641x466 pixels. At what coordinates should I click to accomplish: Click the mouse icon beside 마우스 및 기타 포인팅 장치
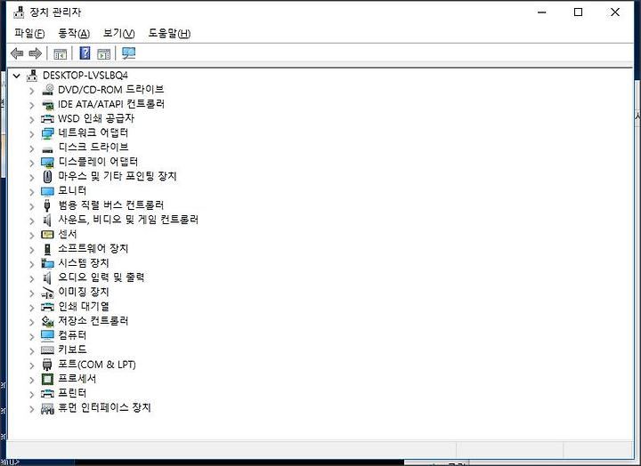pos(47,176)
